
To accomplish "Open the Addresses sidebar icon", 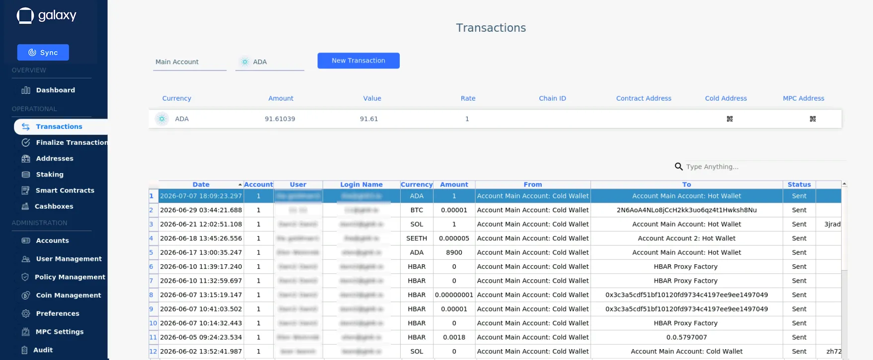I will (26, 159).
